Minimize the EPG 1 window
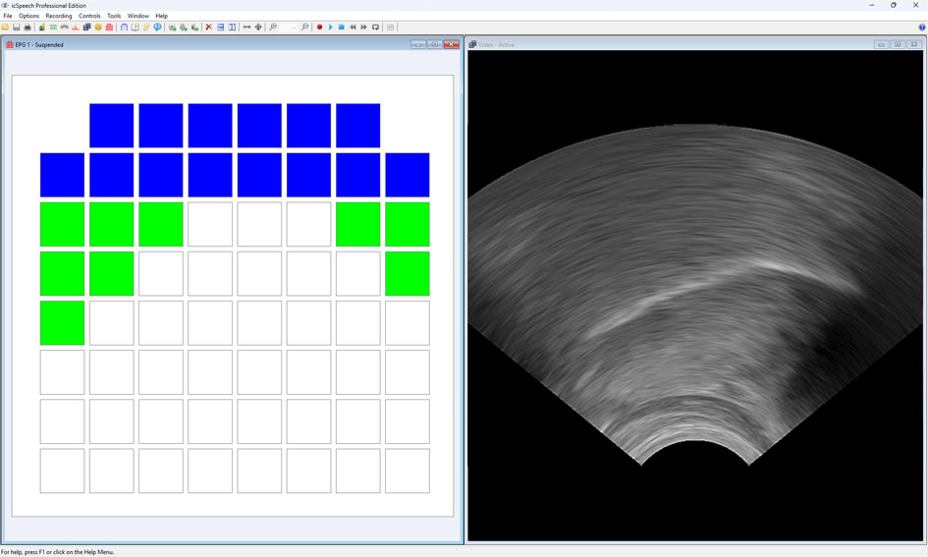 [x=418, y=44]
